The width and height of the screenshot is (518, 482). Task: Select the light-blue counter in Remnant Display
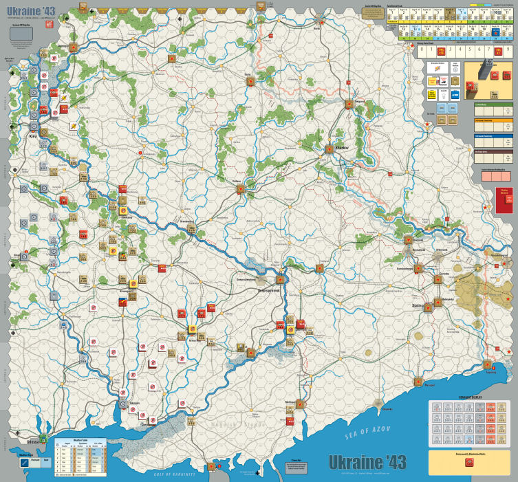469,439
